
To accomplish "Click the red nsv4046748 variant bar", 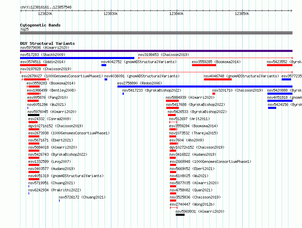I will pyautogui.click(x=218, y=79).
